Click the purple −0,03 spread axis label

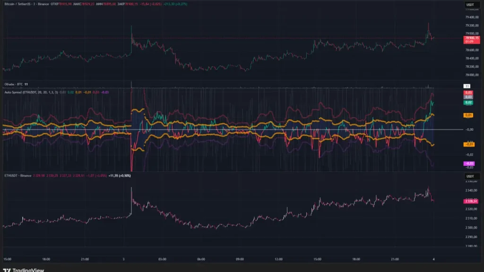tap(469, 163)
